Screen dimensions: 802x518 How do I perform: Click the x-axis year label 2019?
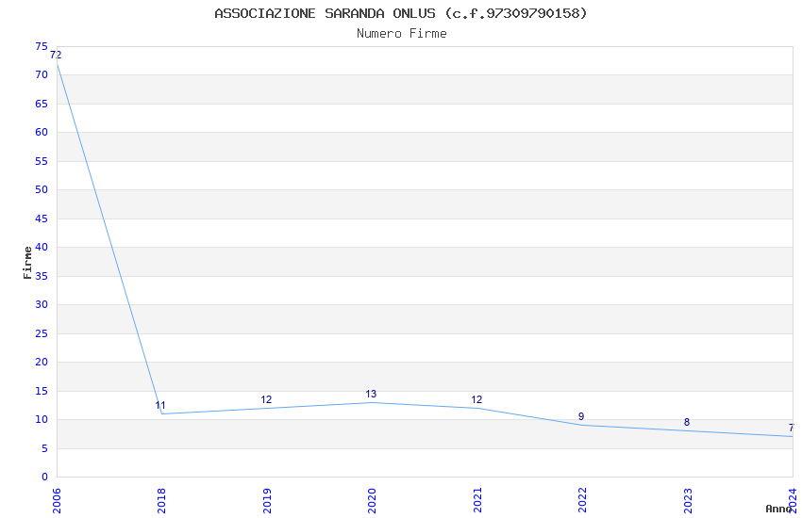coord(267,501)
